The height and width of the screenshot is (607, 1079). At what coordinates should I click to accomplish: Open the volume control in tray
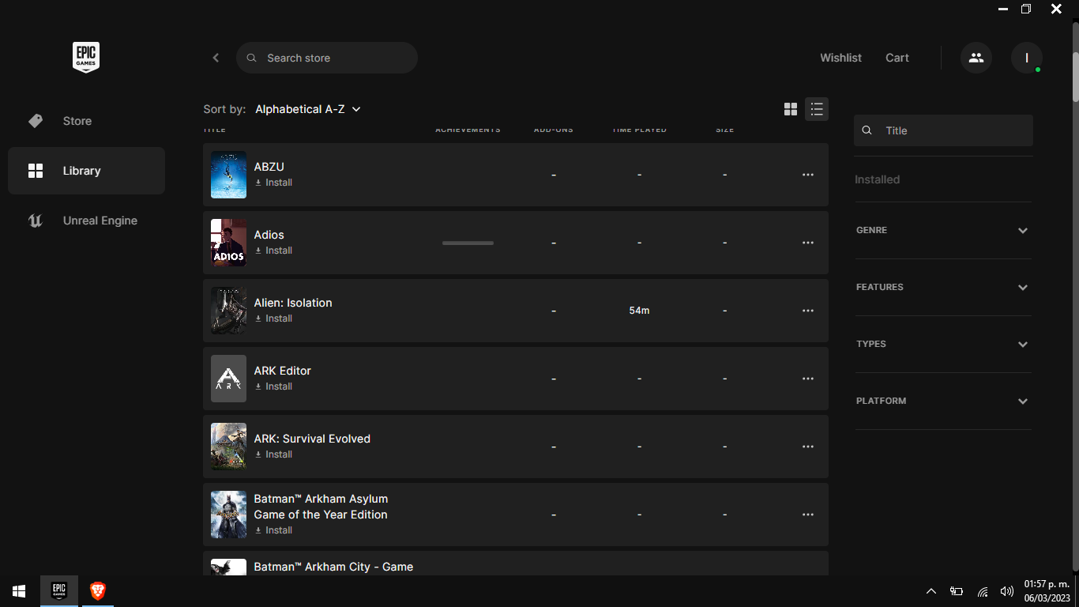point(1006,591)
